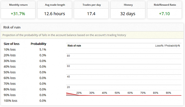Screen dimensions: 185x107
Task: Select the 80% loss row label
Action: click(10, 89)
